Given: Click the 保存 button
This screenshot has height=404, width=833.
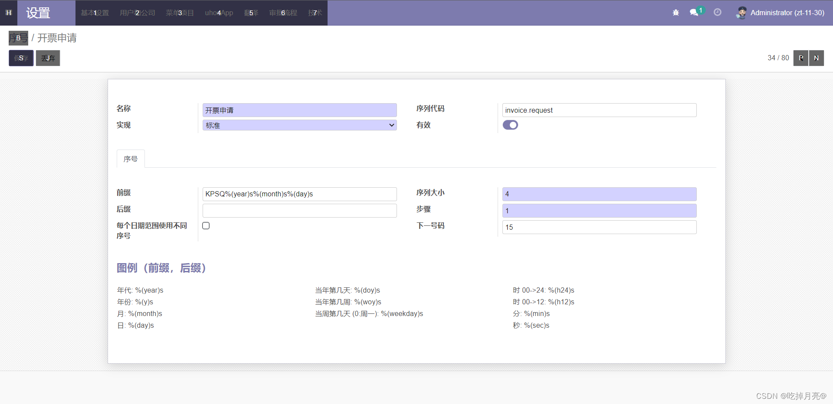Looking at the screenshot, I should [x=21, y=58].
